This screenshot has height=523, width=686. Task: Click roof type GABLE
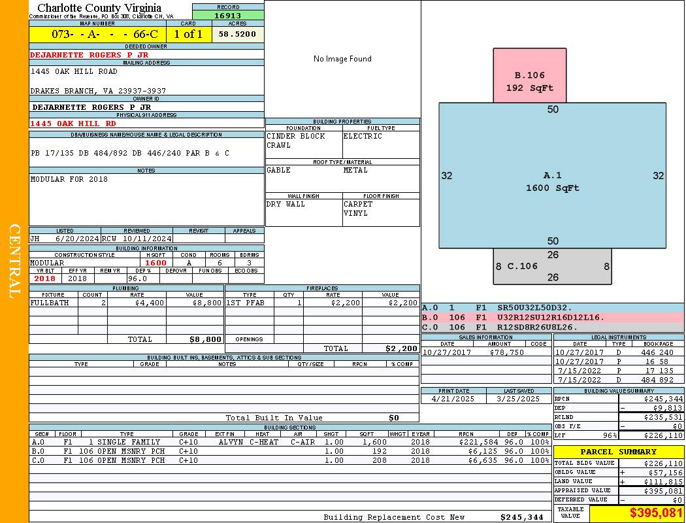coord(279,170)
